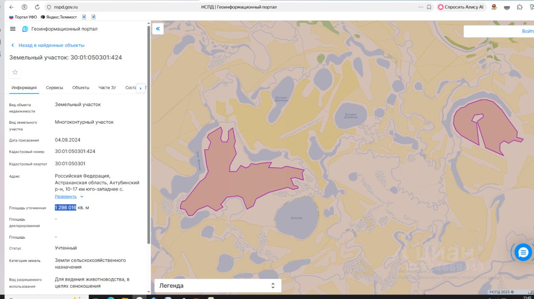534x299 pixels.
Task: Open the browser extensions puzzle icon
Action: point(519,7)
